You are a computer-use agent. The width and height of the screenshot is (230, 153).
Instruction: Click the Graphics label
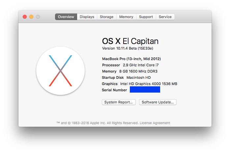pos(110,84)
